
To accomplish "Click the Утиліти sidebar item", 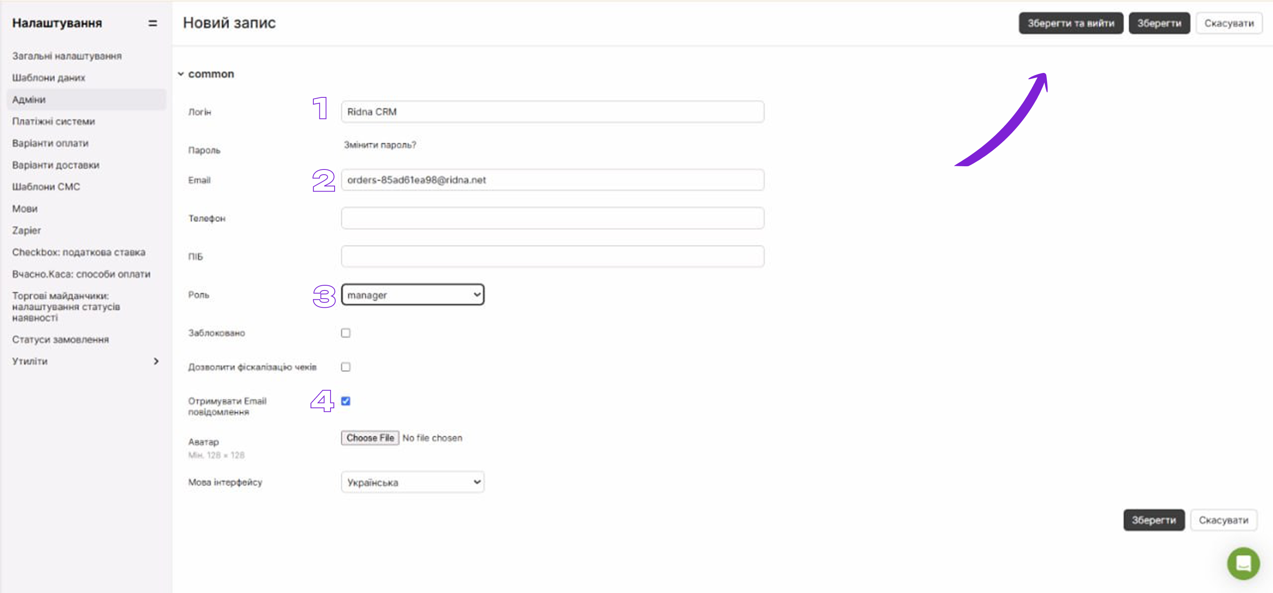I will coord(30,361).
